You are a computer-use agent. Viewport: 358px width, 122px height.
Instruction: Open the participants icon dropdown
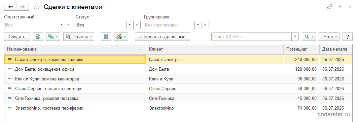[121, 37]
